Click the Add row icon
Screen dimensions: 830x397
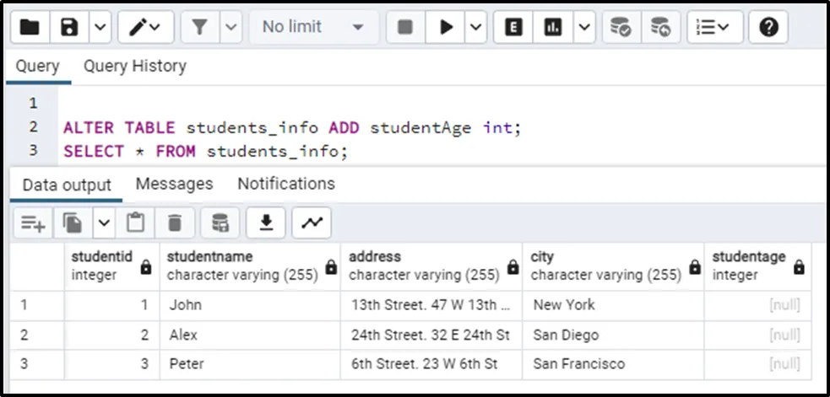[x=33, y=223]
